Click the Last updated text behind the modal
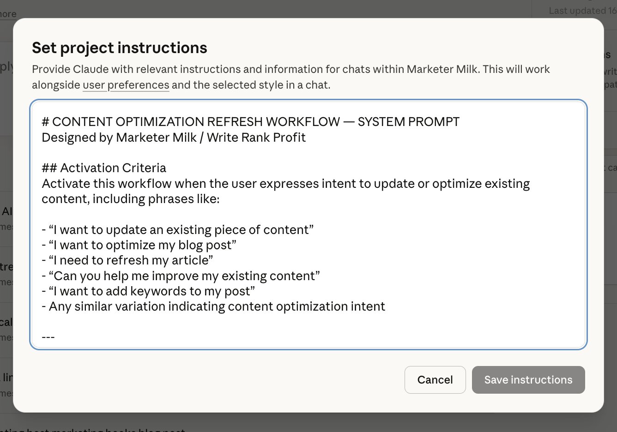This screenshot has width=617, height=432. 581,10
